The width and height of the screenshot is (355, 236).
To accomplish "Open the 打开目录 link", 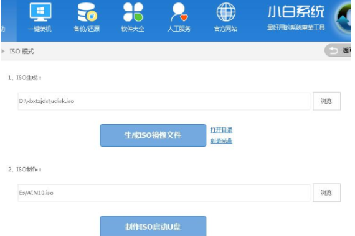I will 221,130.
